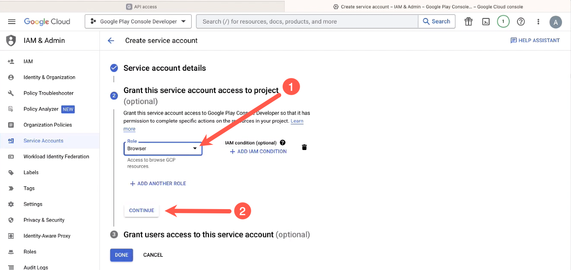This screenshot has height=270, width=571.
Task: Open the three-dot more options menu
Action: point(538,21)
